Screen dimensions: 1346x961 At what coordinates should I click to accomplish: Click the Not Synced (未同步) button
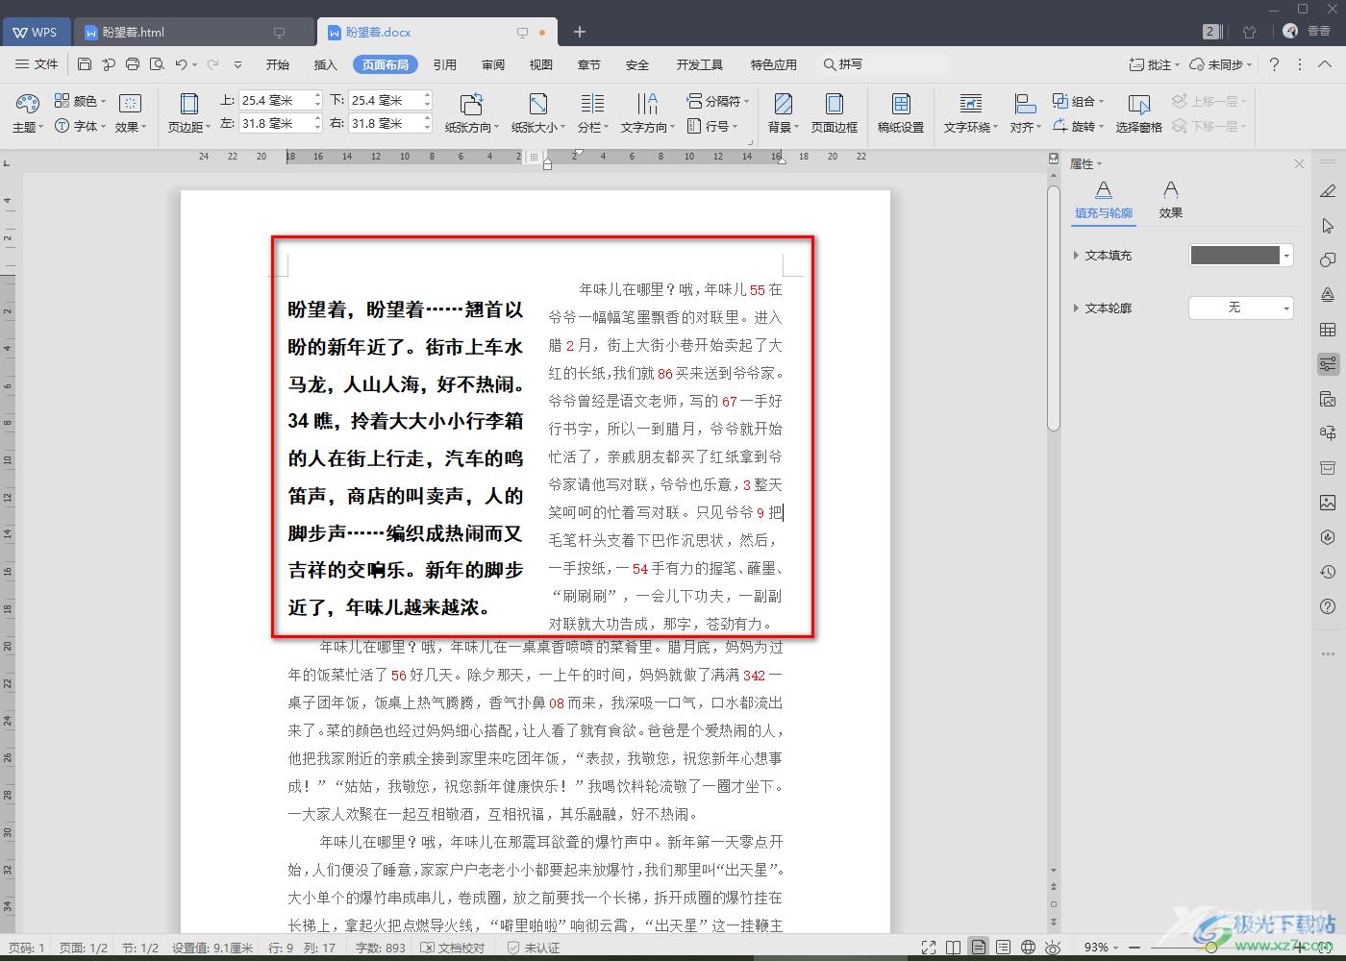(1220, 64)
